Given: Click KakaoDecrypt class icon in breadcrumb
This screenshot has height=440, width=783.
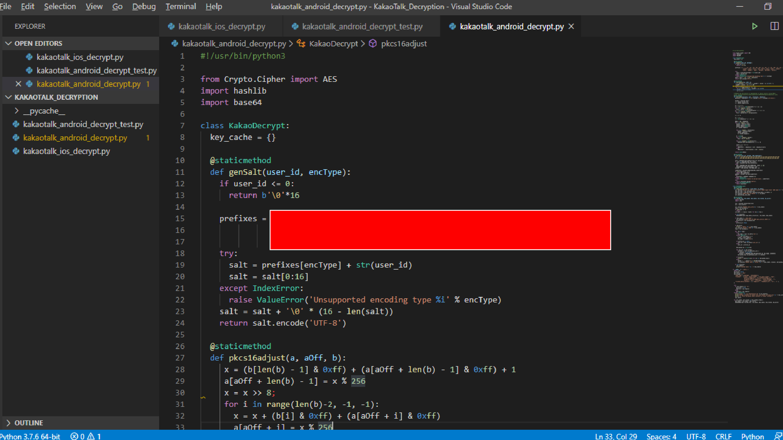Looking at the screenshot, I should tap(301, 43).
